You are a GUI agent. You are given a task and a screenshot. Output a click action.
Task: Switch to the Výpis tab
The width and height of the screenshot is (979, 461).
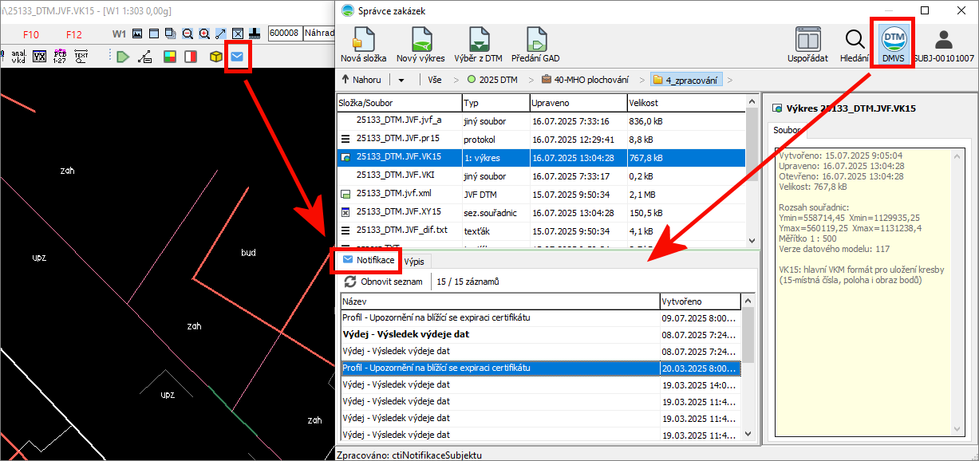click(x=413, y=261)
